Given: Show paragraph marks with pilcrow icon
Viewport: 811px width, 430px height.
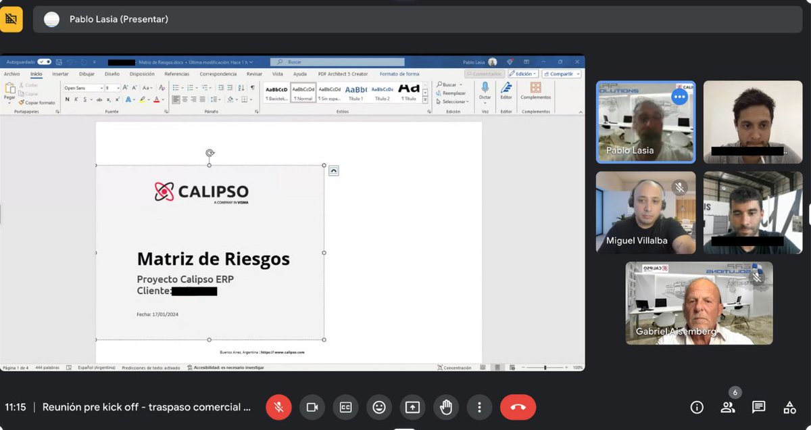Looking at the screenshot, I should pyautogui.click(x=253, y=88).
